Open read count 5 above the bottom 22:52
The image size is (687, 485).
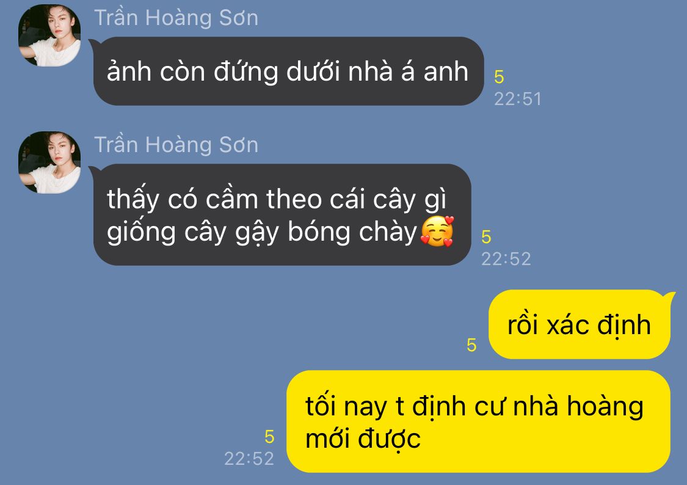pos(269,437)
